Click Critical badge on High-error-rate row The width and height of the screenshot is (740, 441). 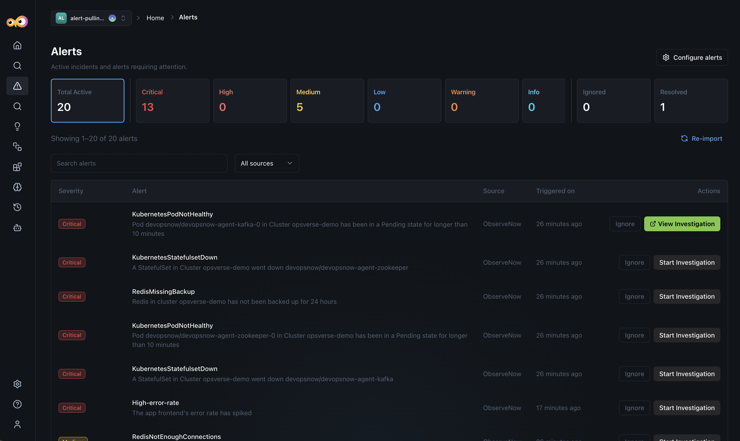(x=72, y=408)
